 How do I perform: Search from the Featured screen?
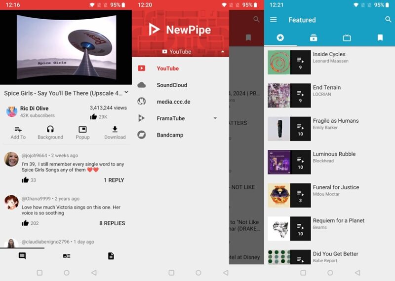click(388, 19)
